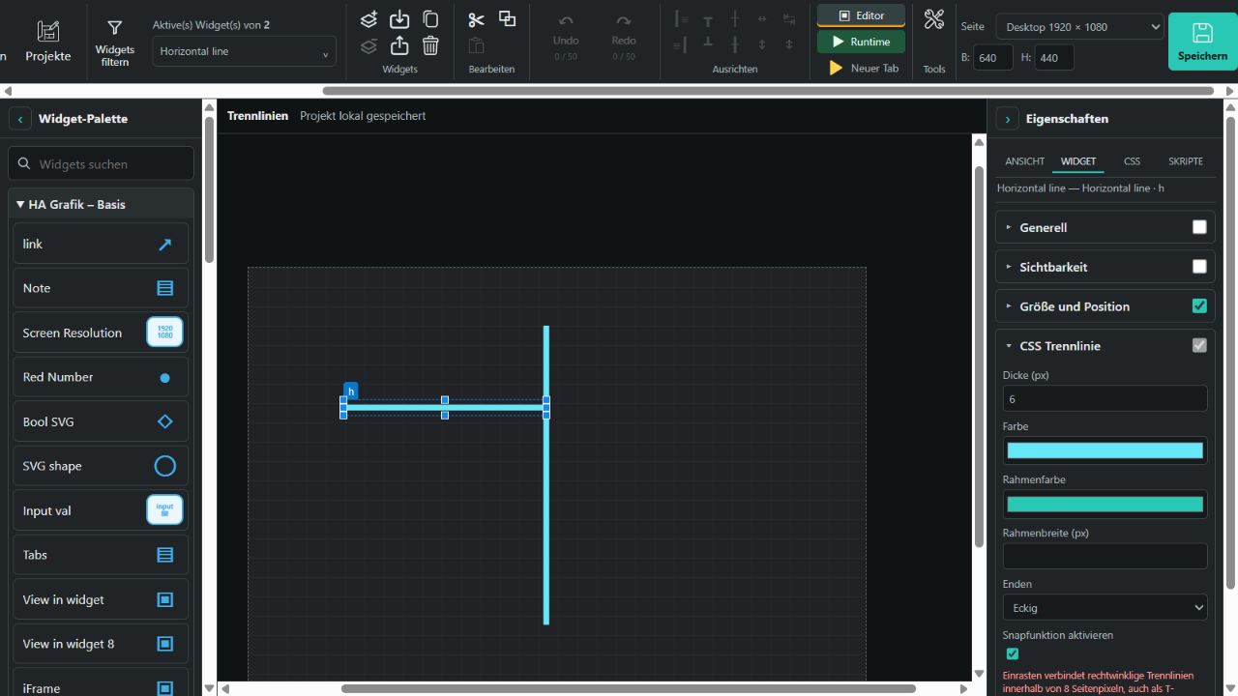
Task: Click the scissors cut icon
Action: [476, 19]
